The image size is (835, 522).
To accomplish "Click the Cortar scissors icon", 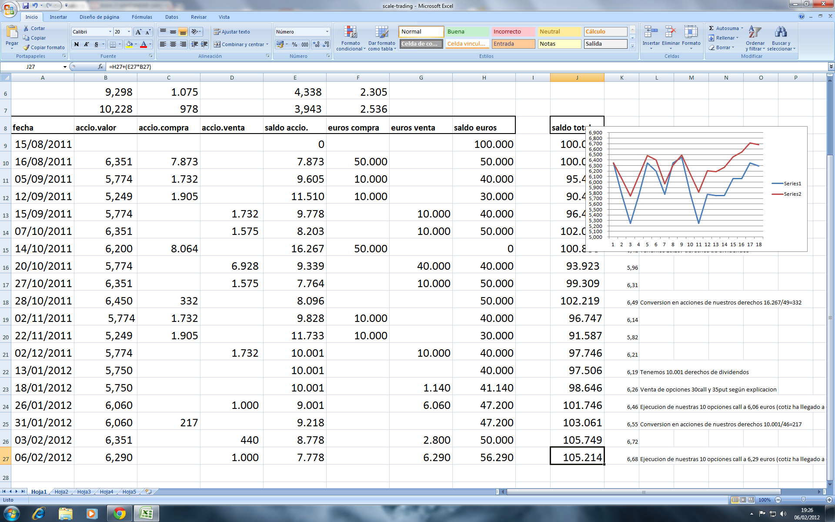I will tap(27, 28).
